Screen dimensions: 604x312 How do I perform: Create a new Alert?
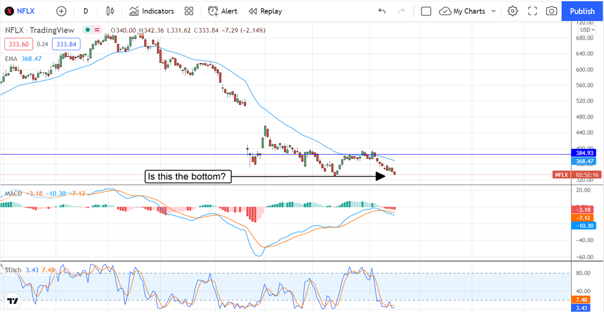click(222, 11)
